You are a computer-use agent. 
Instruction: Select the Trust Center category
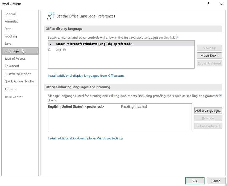click(x=14, y=97)
